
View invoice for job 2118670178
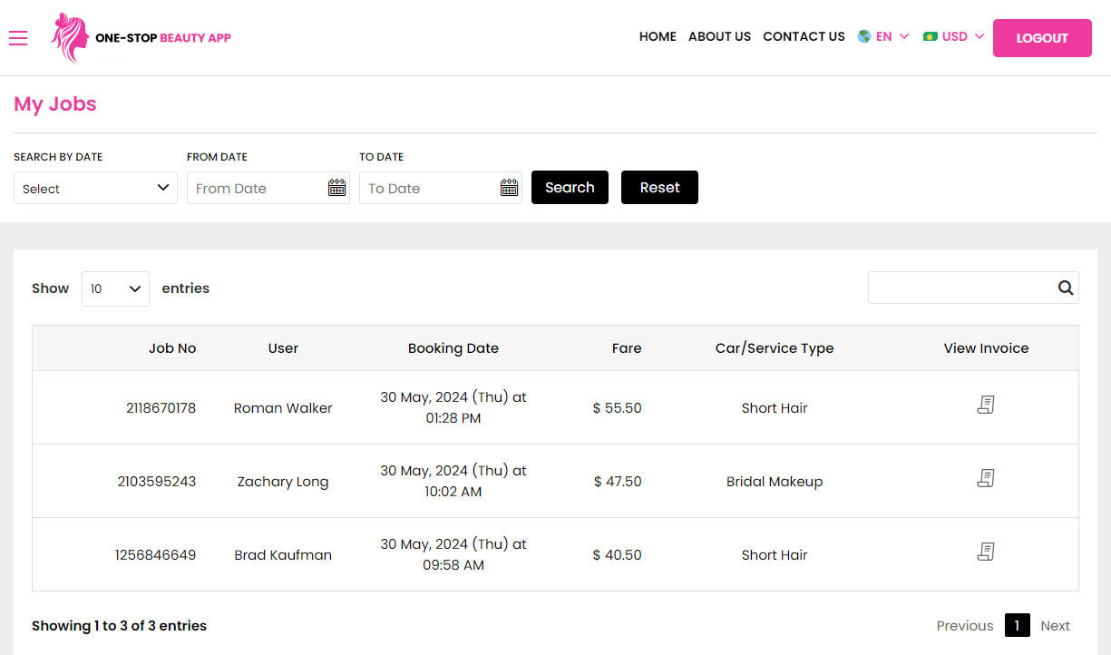coord(986,405)
